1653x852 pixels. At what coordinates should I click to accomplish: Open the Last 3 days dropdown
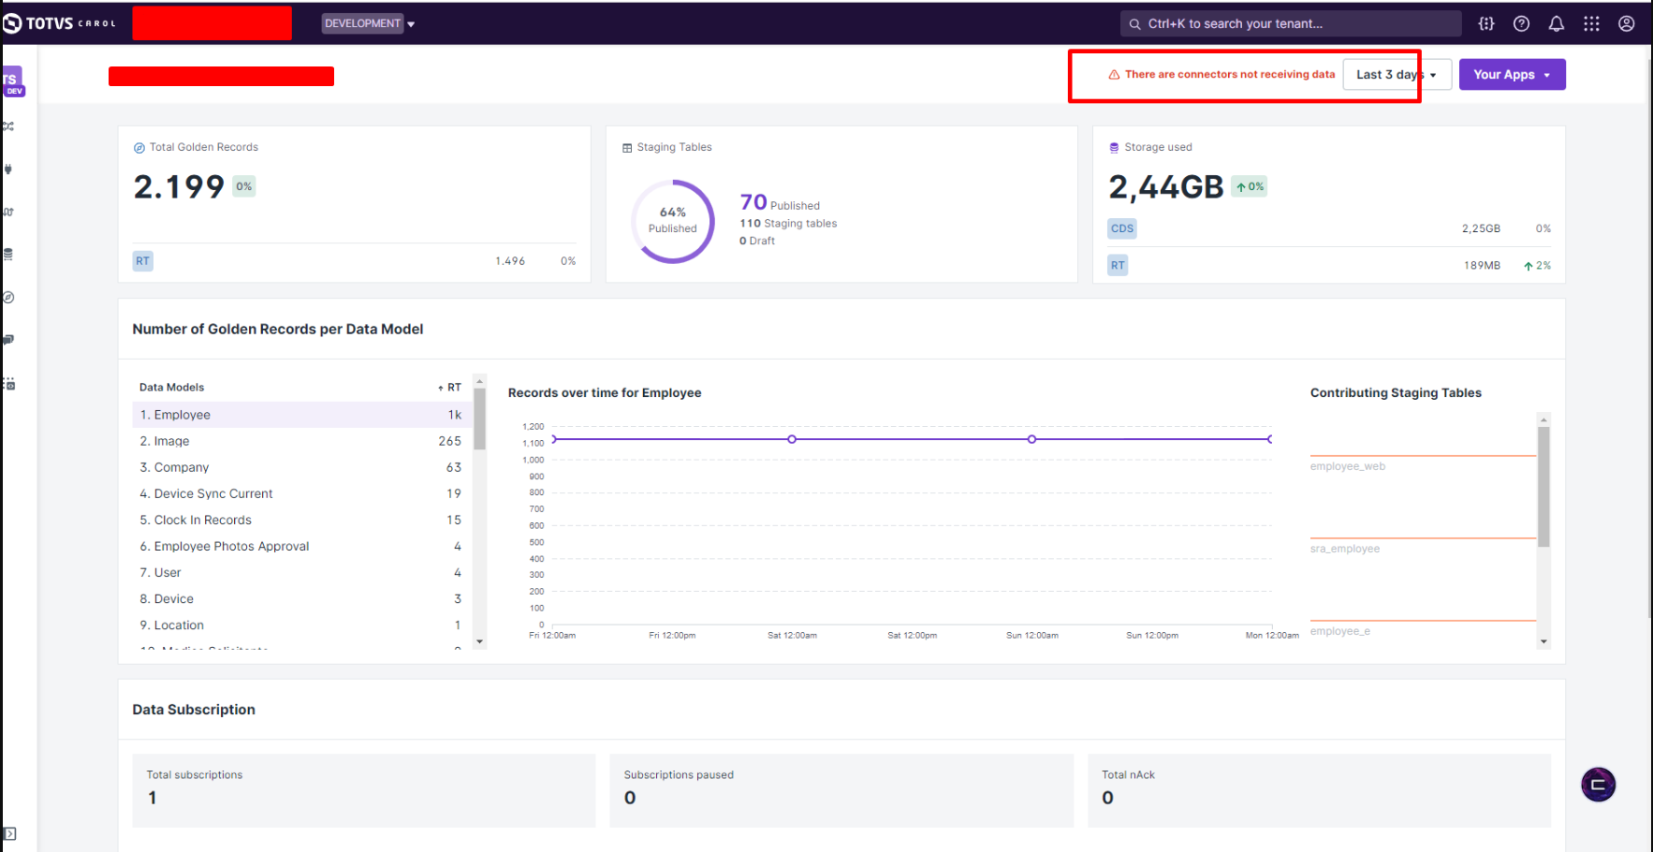(x=1397, y=75)
